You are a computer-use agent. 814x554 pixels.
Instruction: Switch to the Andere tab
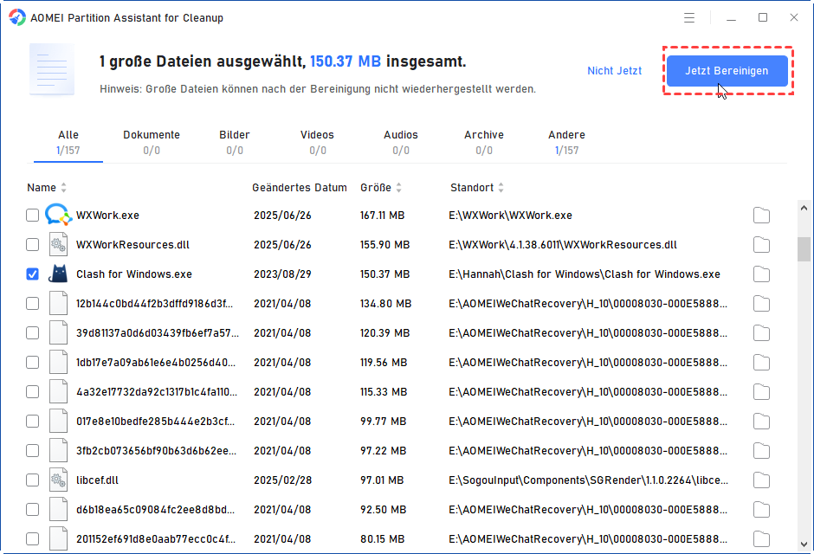pos(566,142)
